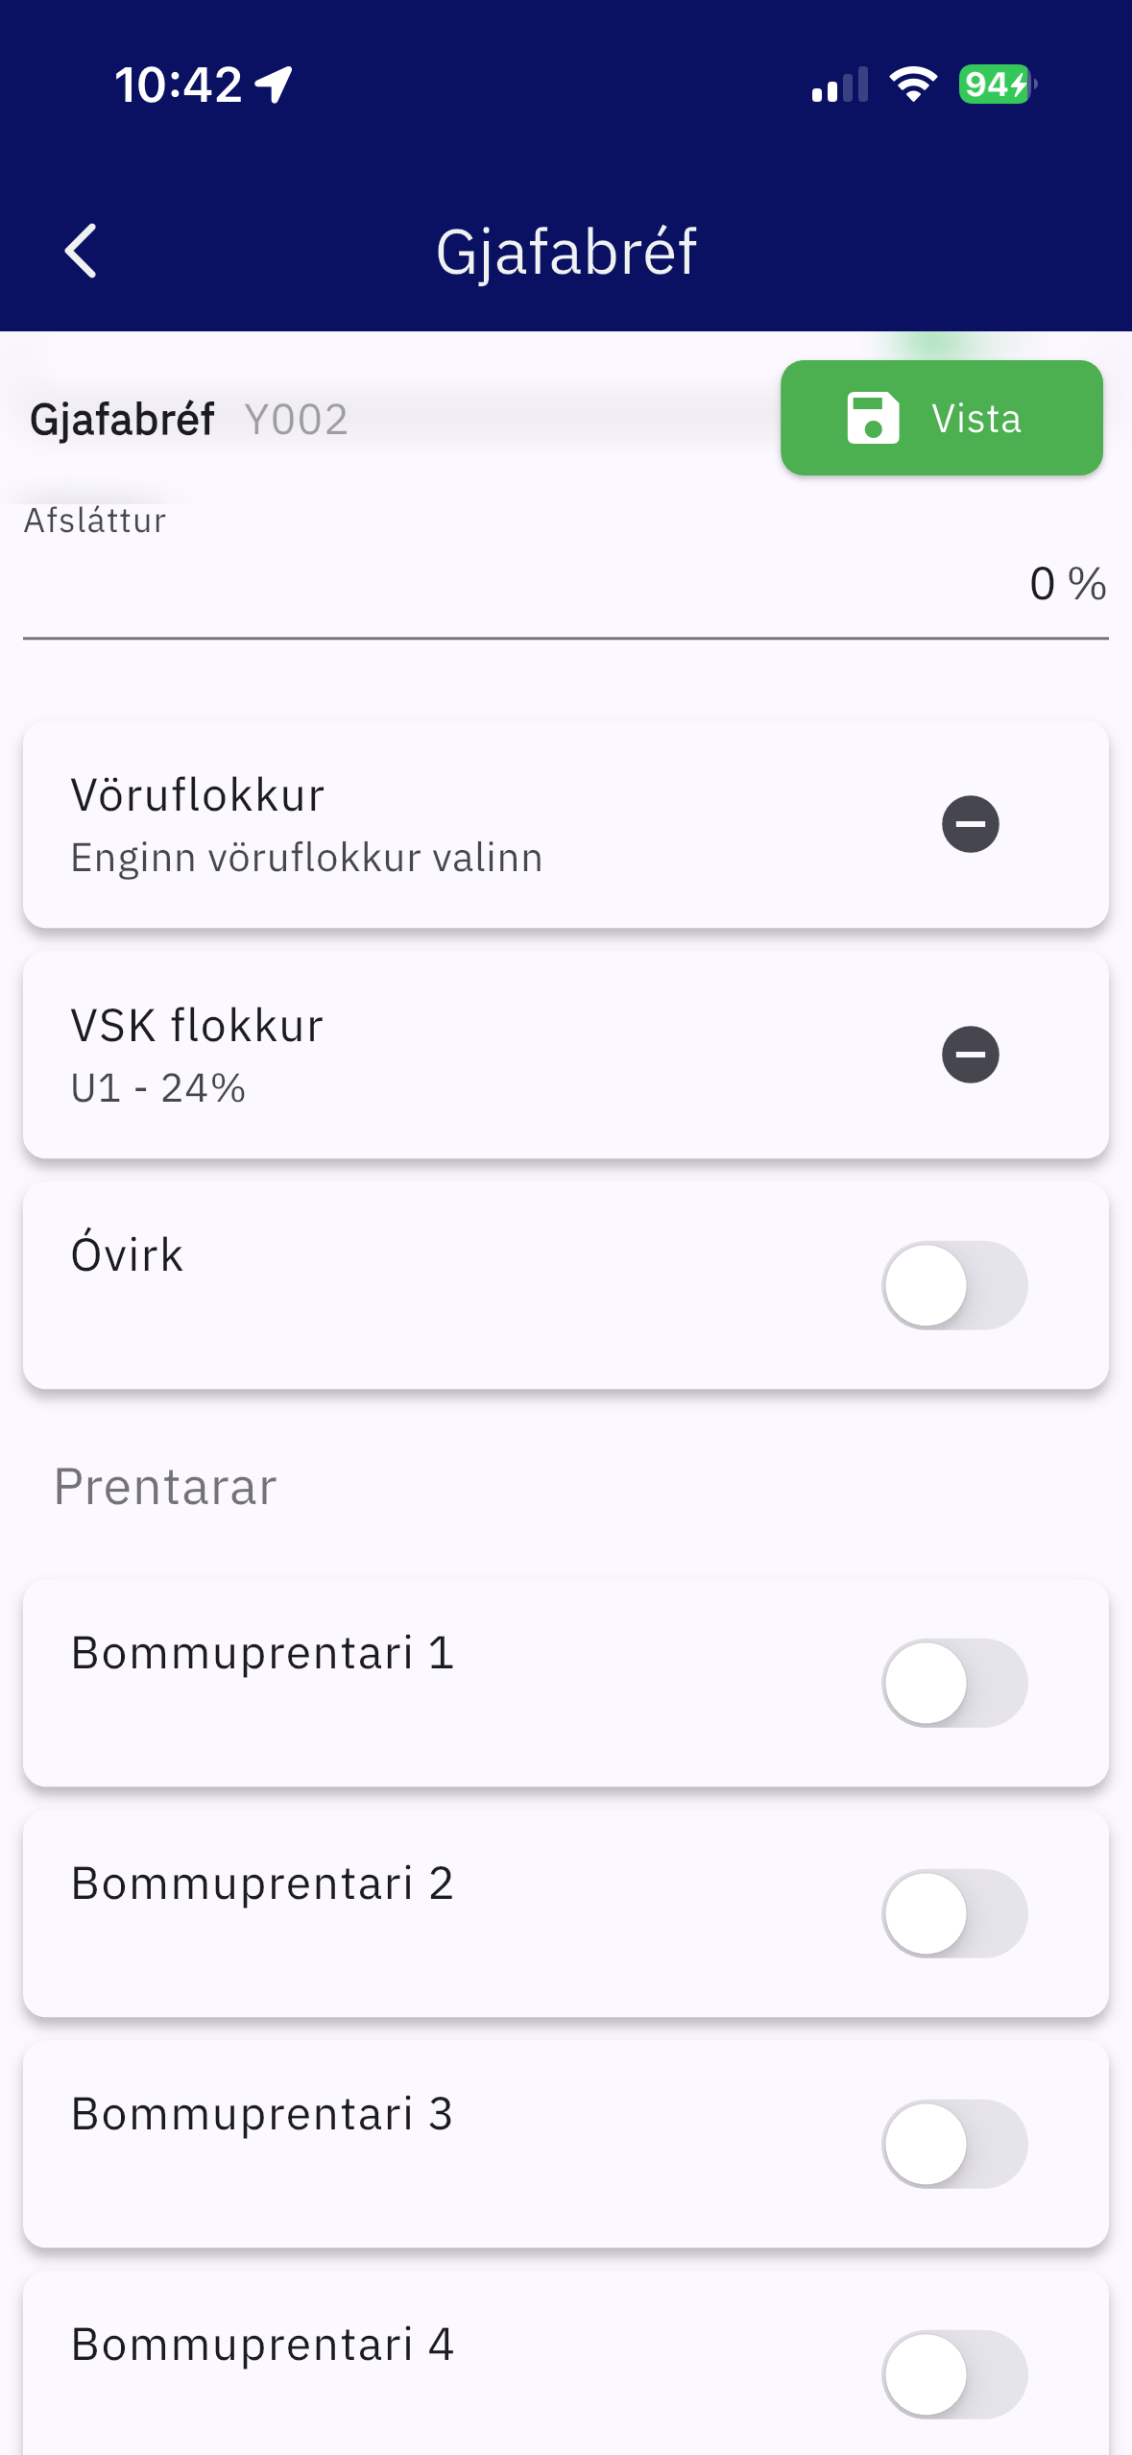This screenshot has width=1132, height=2455.
Task: Turn on Bommuprentari 2 toggle
Action: pos(953,1913)
